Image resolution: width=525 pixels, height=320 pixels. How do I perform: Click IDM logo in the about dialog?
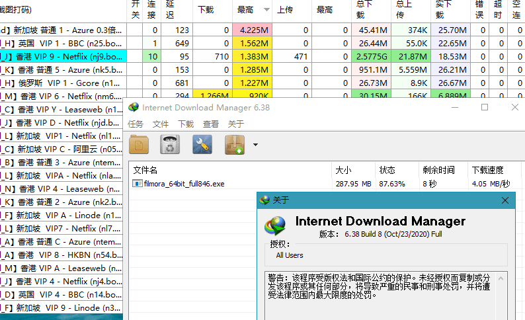[x=275, y=225]
